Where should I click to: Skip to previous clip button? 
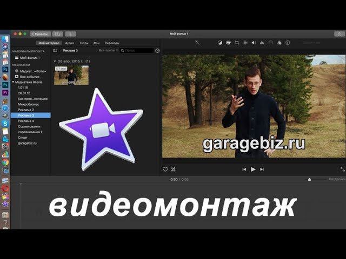pos(244,169)
